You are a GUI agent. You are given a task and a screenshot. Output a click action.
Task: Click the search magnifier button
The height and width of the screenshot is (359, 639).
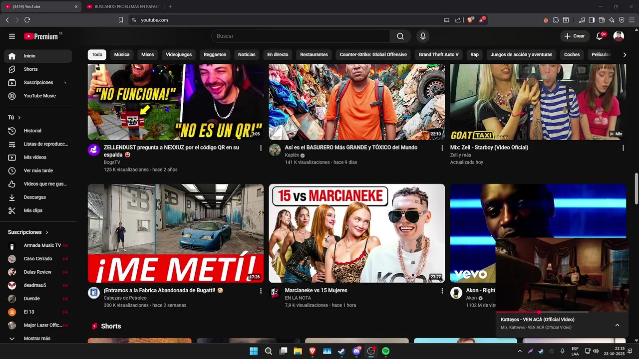point(400,36)
